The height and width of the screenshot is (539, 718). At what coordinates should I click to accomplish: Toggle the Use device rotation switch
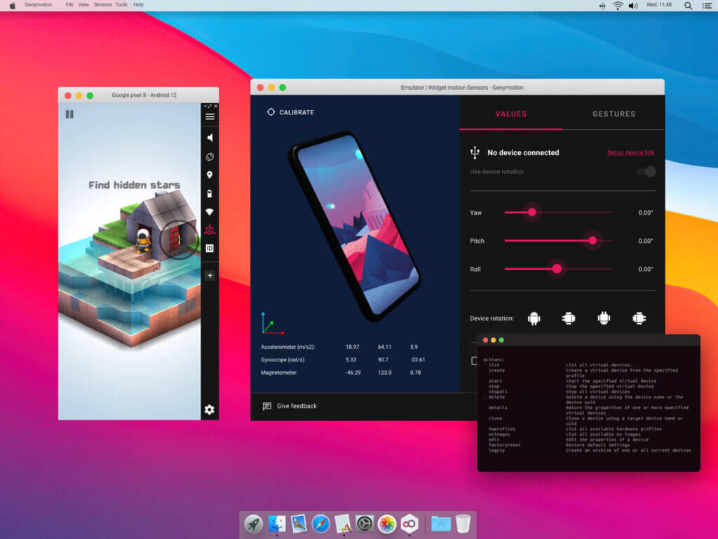646,172
